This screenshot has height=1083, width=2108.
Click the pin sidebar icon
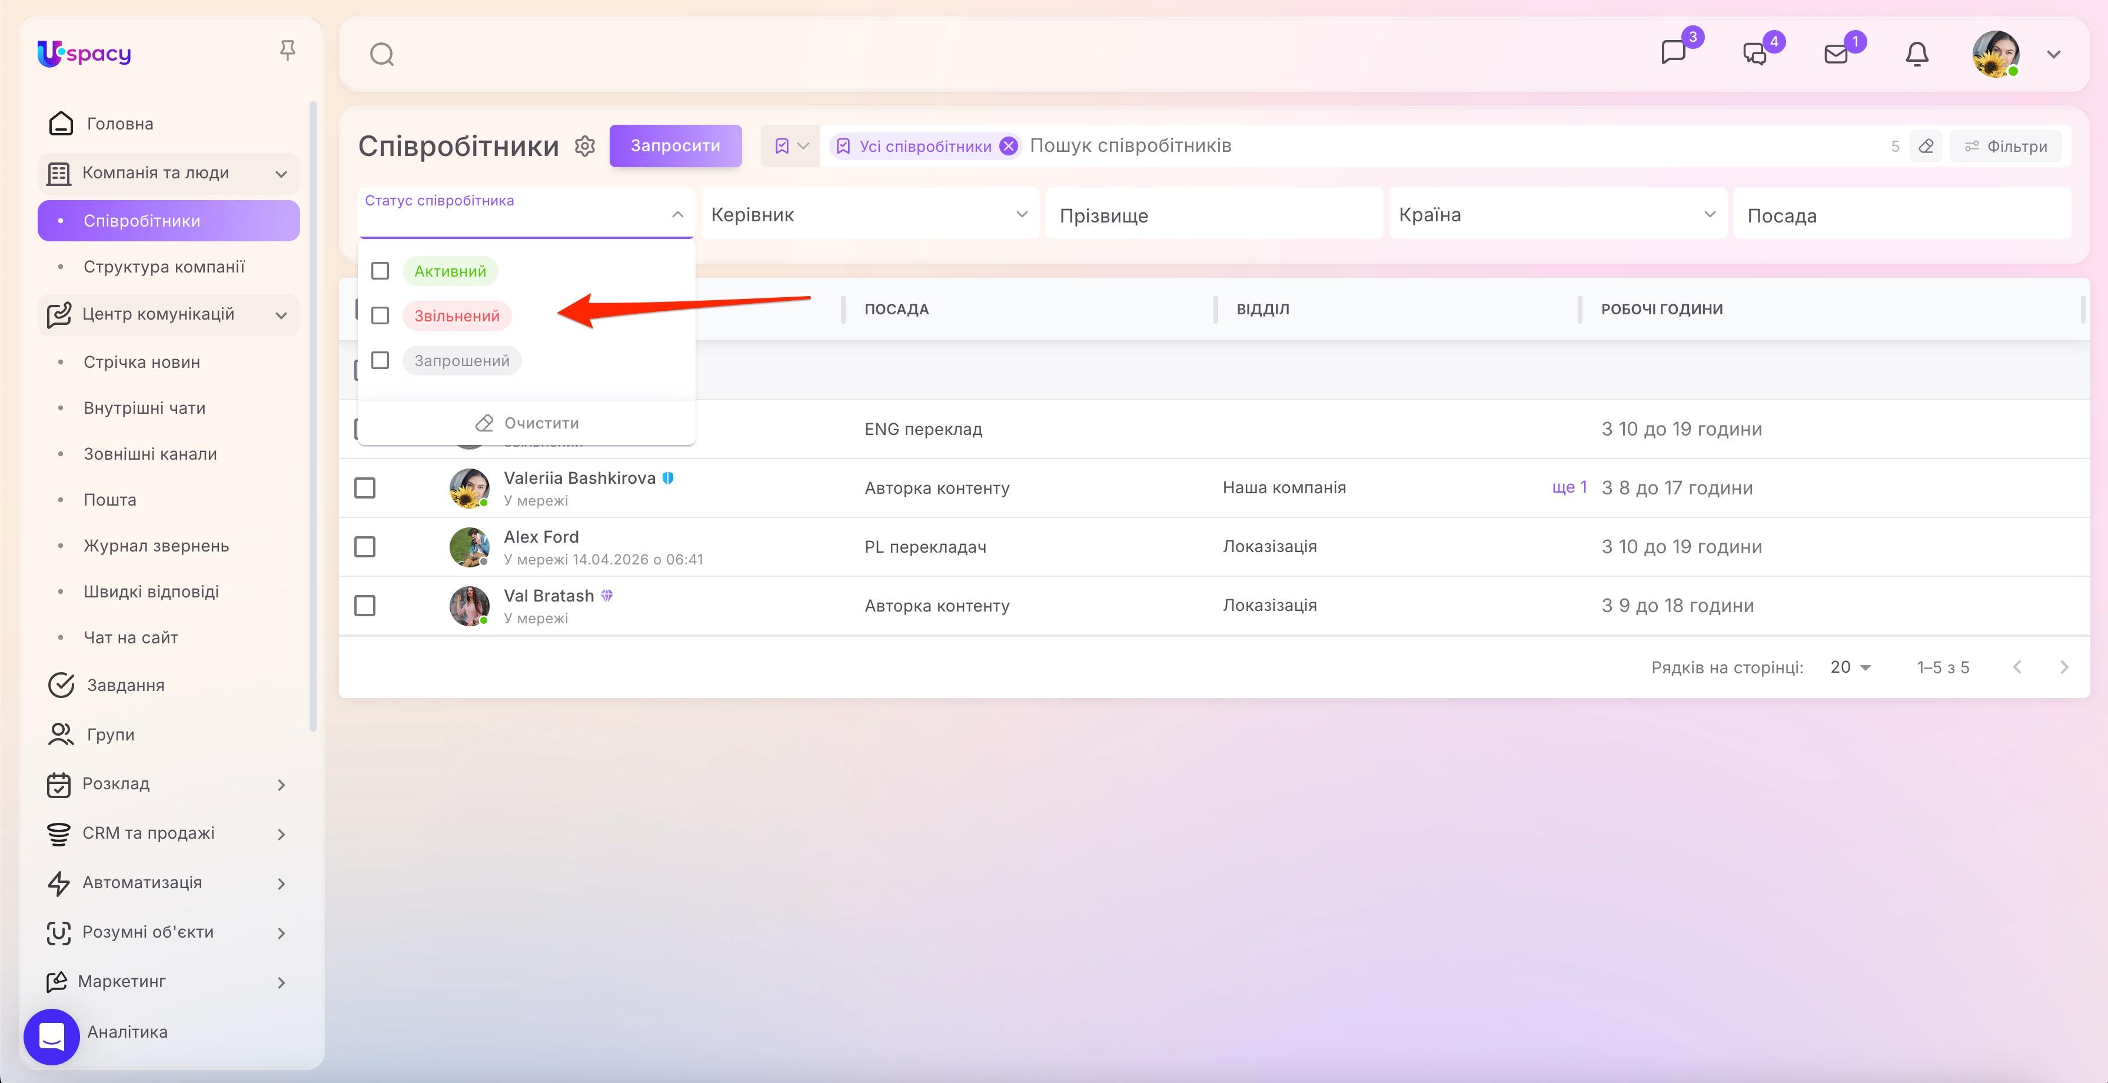(287, 51)
